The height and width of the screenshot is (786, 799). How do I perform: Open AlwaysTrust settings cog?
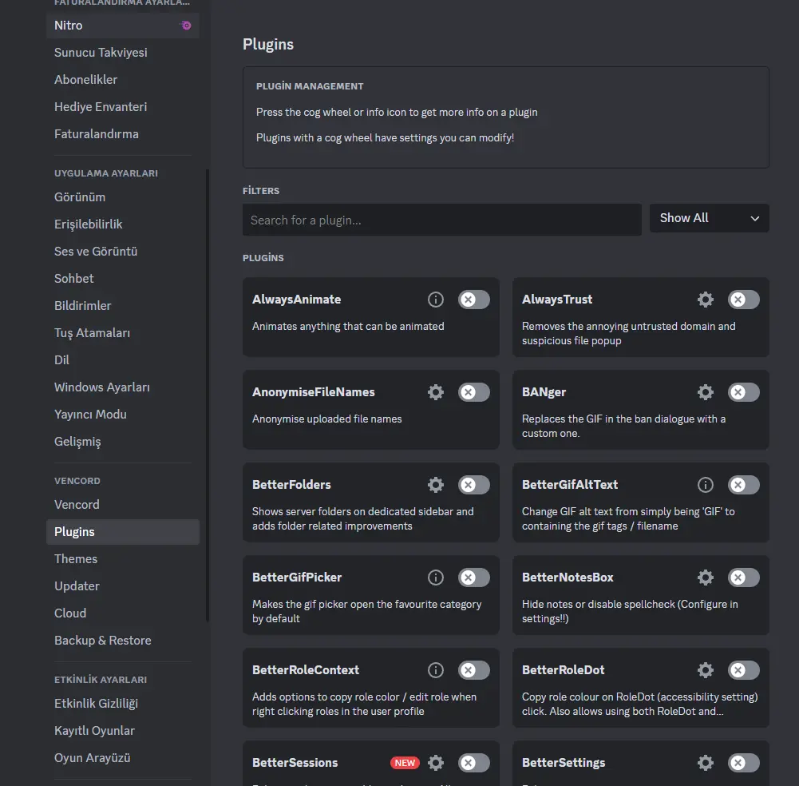tap(706, 300)
